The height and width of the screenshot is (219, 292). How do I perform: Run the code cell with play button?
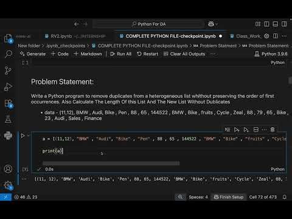(23, 136)
